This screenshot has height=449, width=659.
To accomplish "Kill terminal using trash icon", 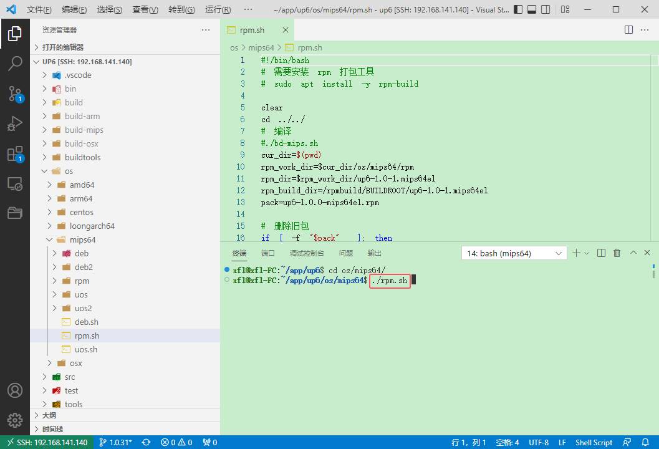I will 617,253.
